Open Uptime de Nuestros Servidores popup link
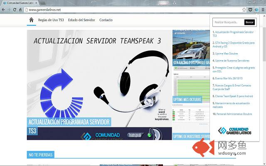The height and width of the screenshot is (166, 266). coord(232,61)
